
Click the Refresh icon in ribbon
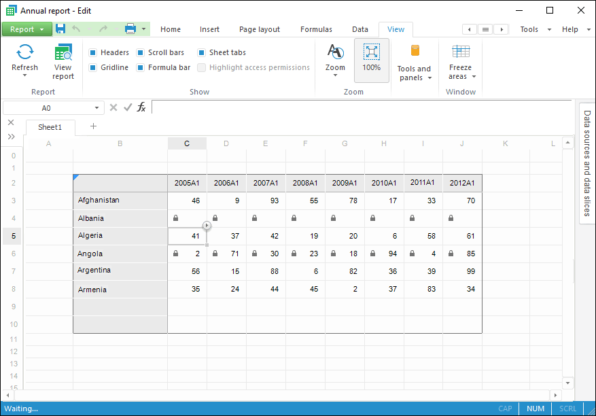coord(25,52)
